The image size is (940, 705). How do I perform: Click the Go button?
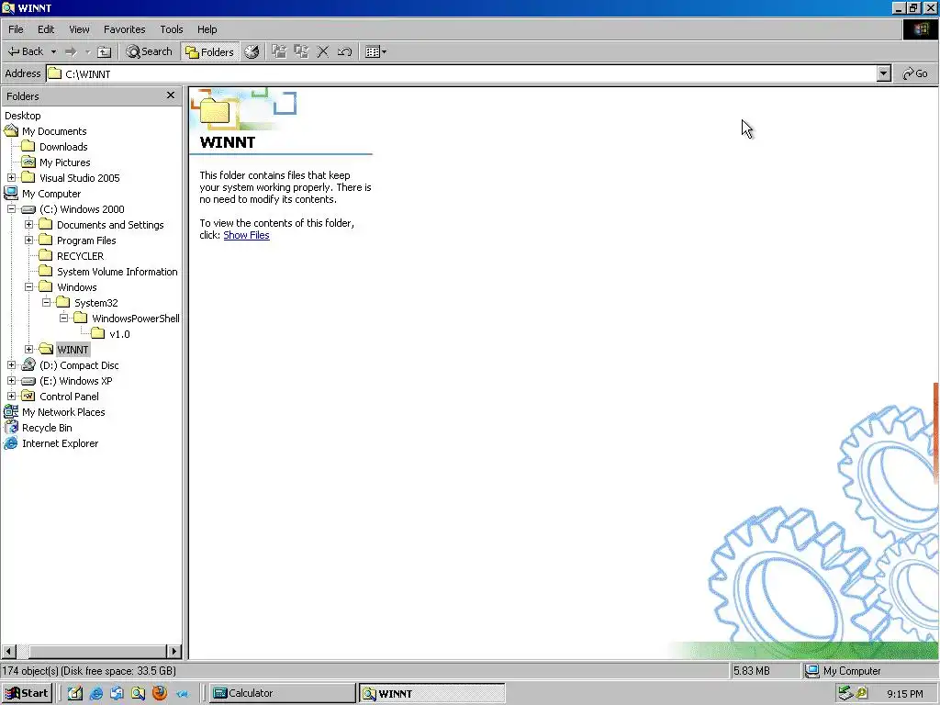click(915, 73)
